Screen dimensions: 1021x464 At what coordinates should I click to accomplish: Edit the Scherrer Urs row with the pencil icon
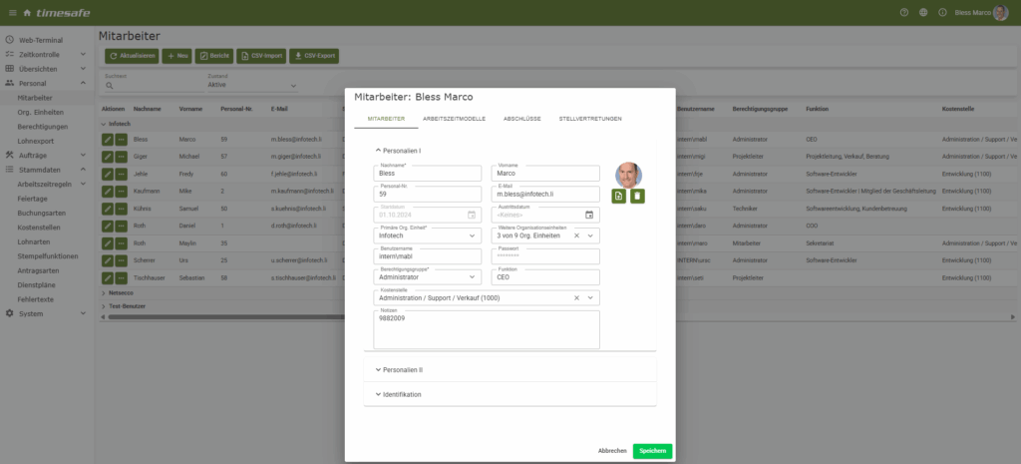pos(108,260)
